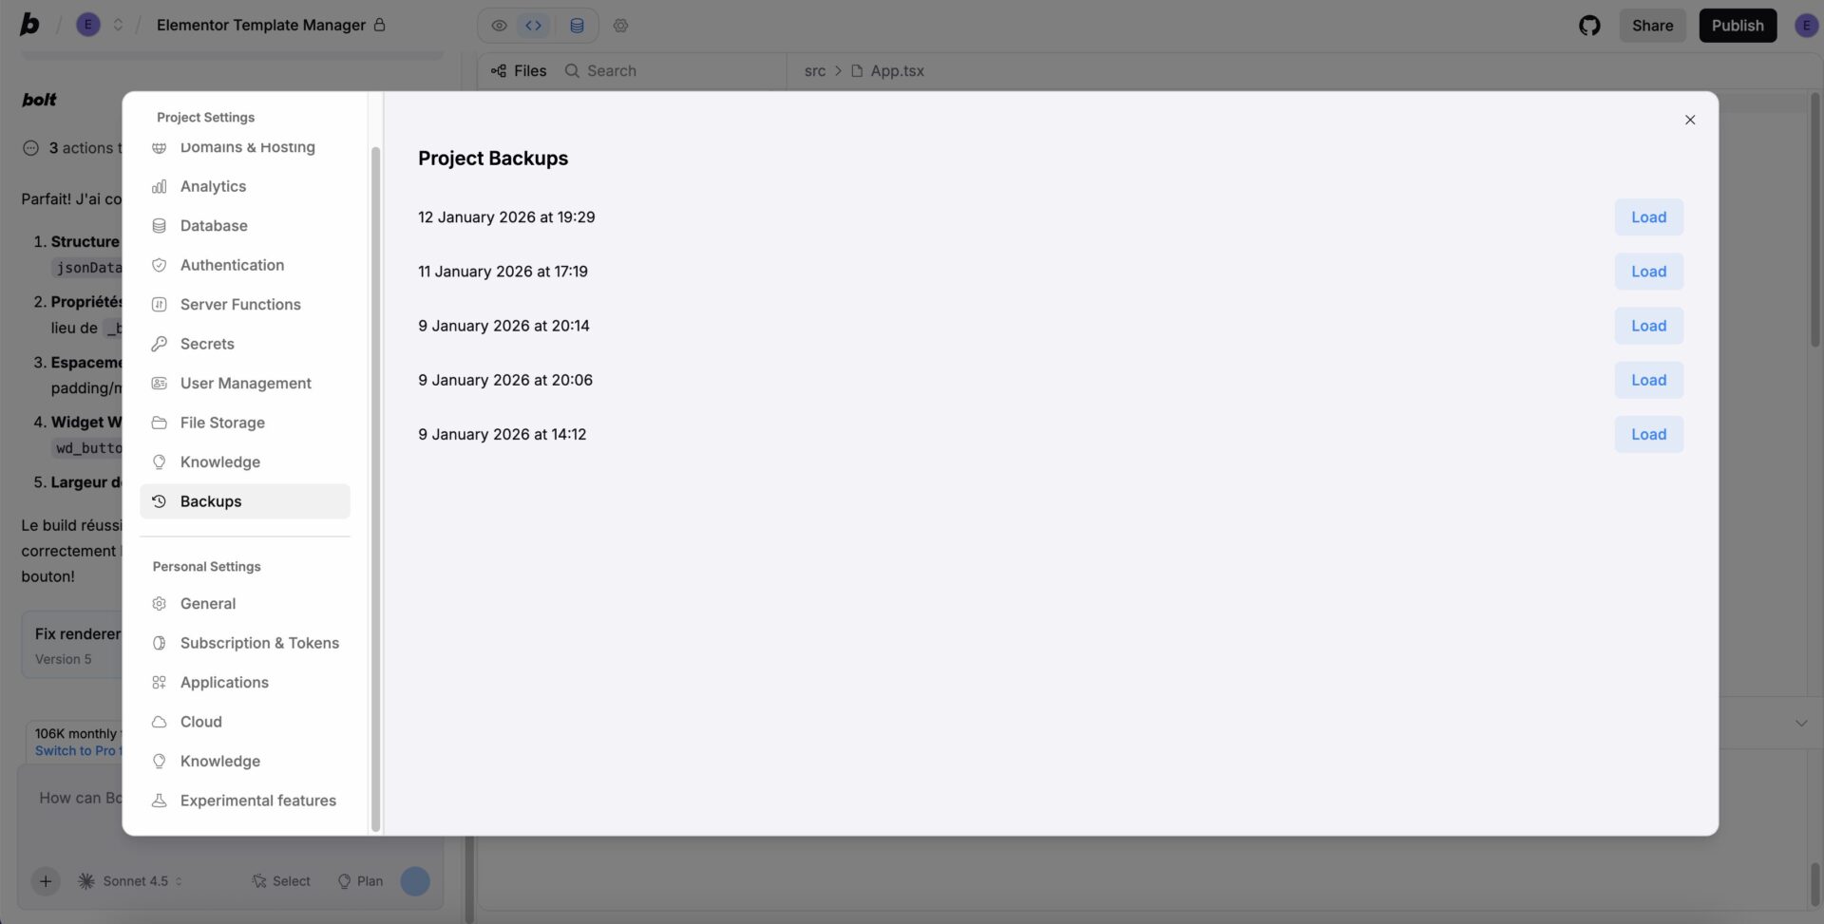Screen dimensions: 1824x924
Task: Switch to the Files tab
Action: tap(518, 70)
